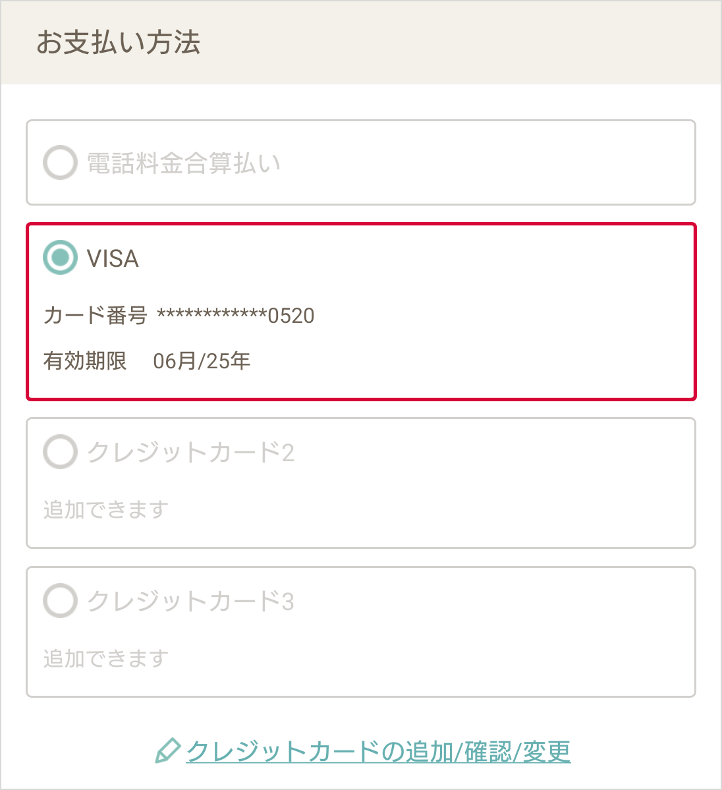Click the masked card number ending 0520
The width and height of the screenshot is (722, 790).
[235, 316]
